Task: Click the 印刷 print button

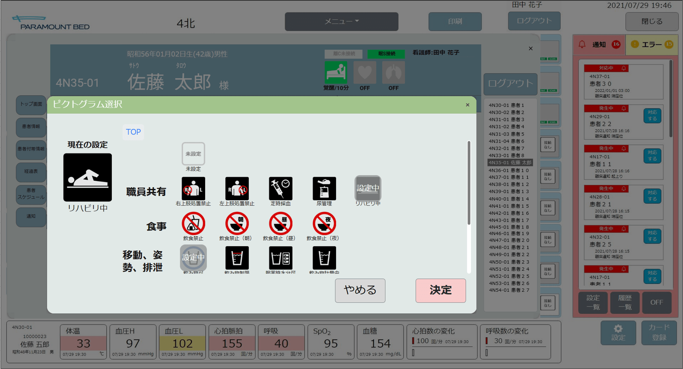Action: coord(455,21)
